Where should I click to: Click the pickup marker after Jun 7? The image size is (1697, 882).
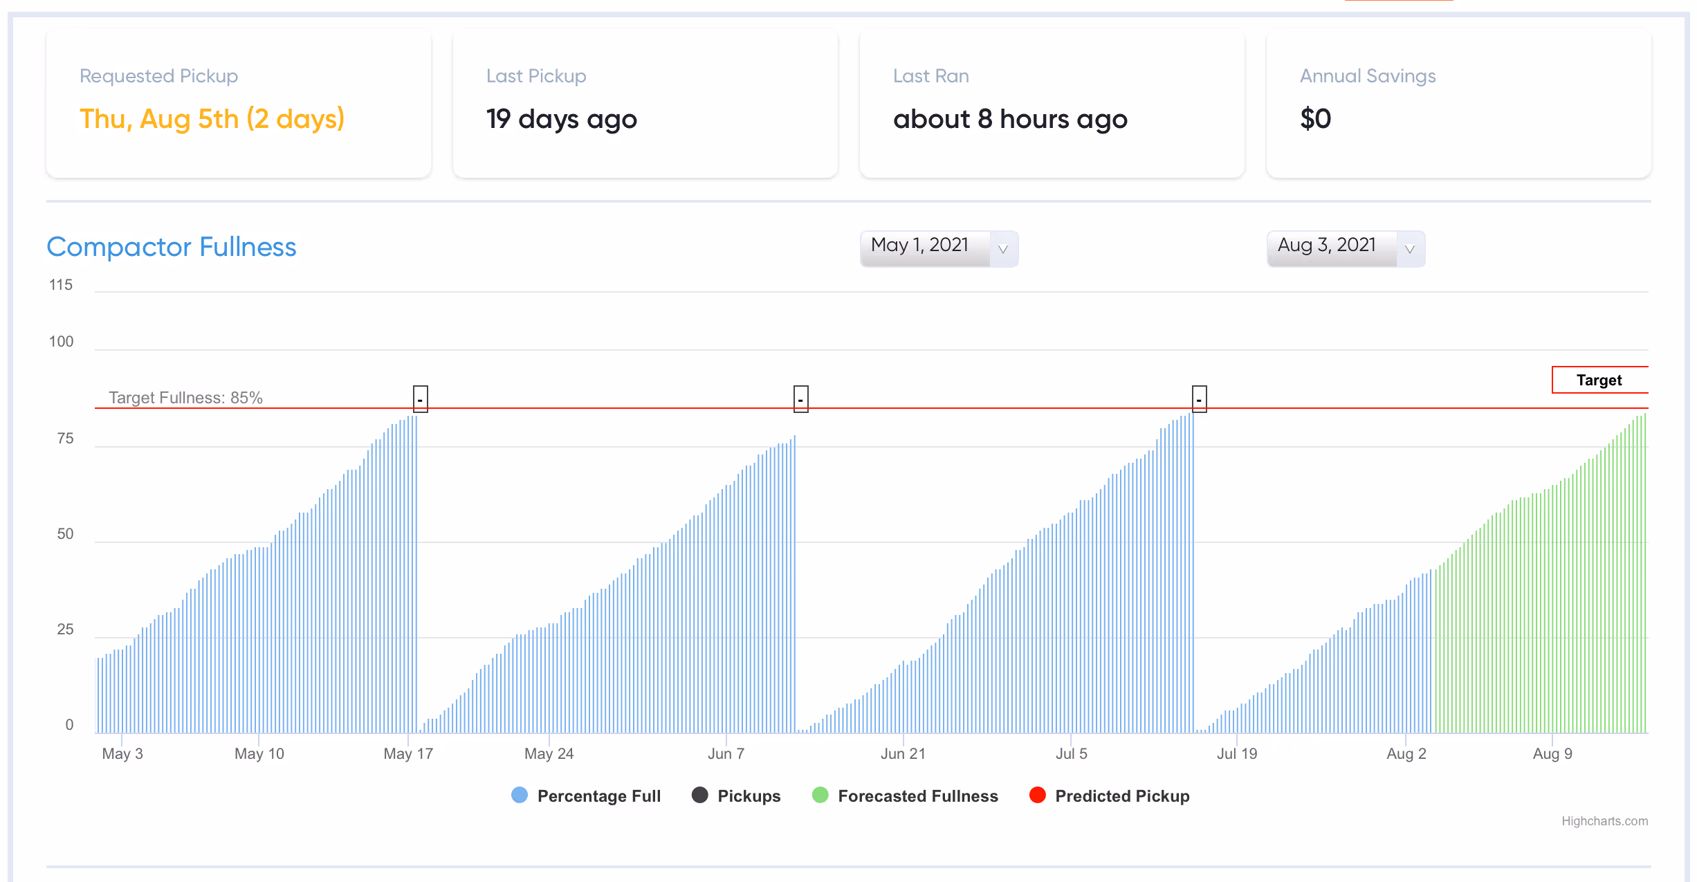(801, 399)
